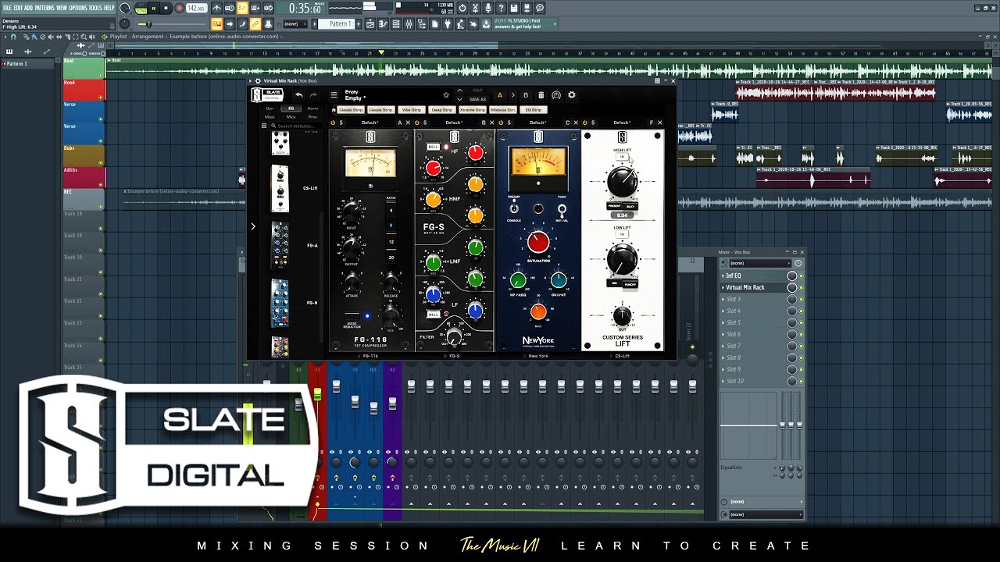Image resolution: width=1000 pixels, height=562 pixels.
Task: Expand mixer Slot 3 arrow
Action: click(x=723, y=299)
